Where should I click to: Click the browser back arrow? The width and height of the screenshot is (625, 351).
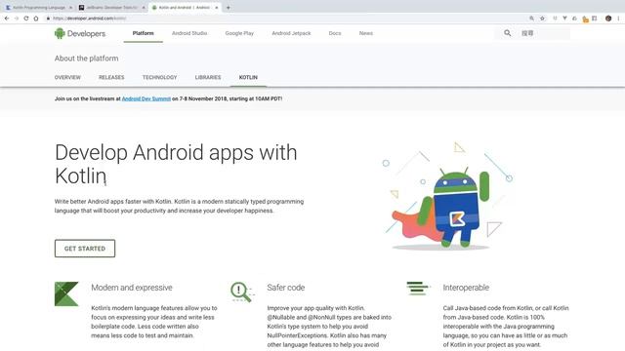coord(7,19)
